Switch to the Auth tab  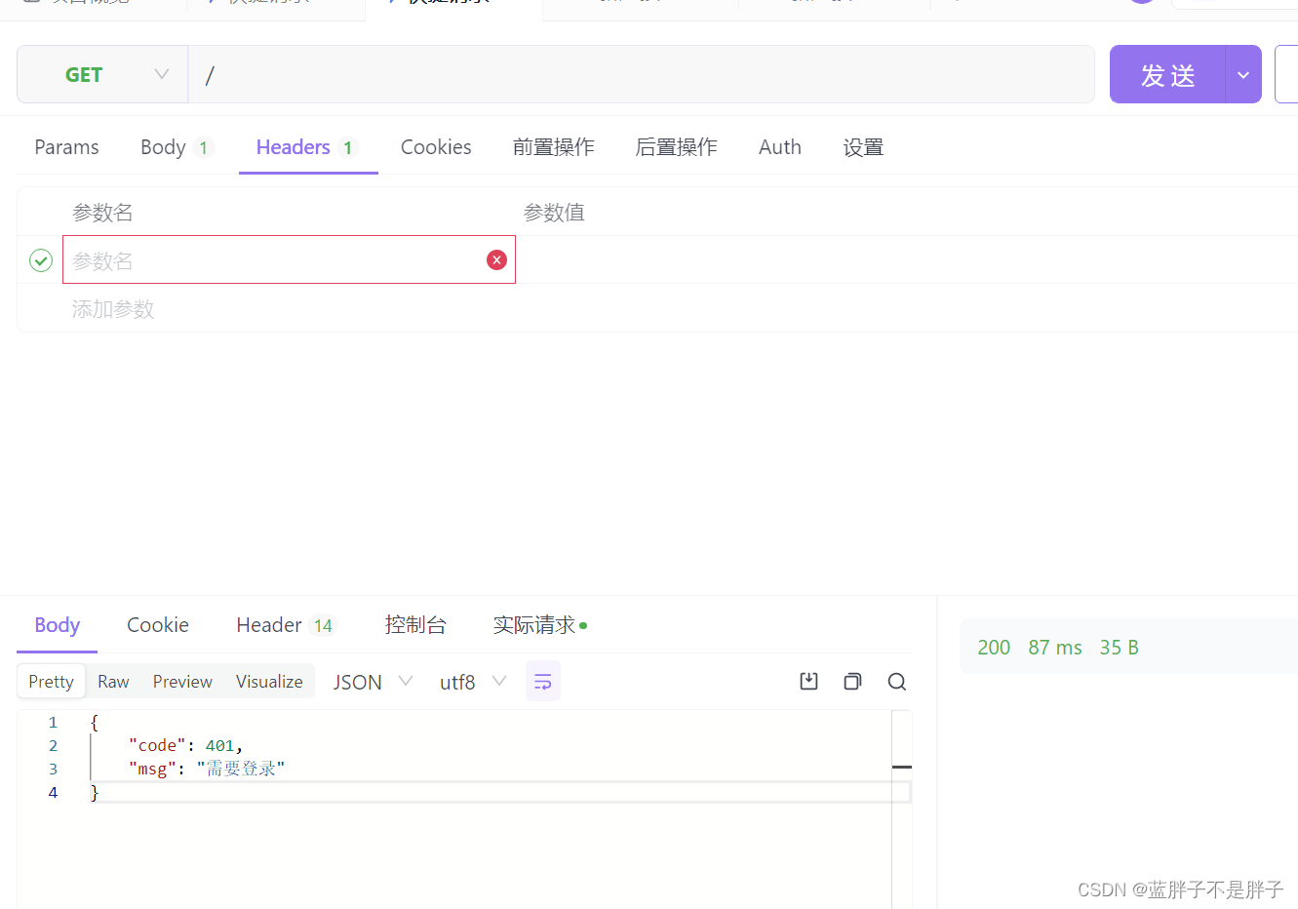click(780, 147)
